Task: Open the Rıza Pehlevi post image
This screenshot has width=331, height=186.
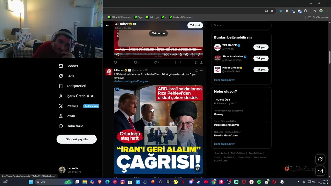Action: (158, 130)
